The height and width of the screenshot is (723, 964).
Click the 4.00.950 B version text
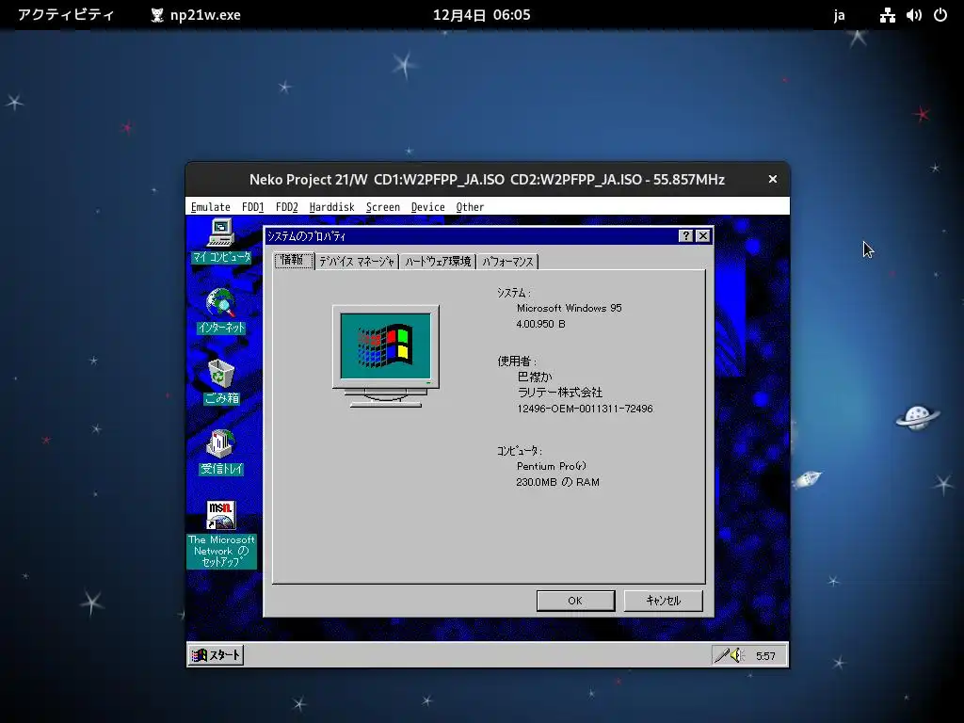tap(541, 324)
